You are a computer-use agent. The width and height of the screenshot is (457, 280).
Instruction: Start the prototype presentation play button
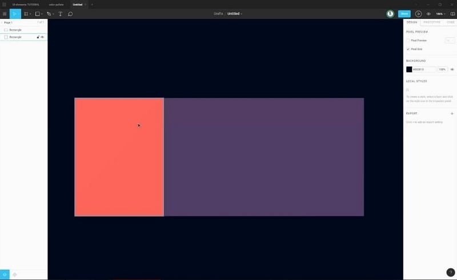pos(418,14)
